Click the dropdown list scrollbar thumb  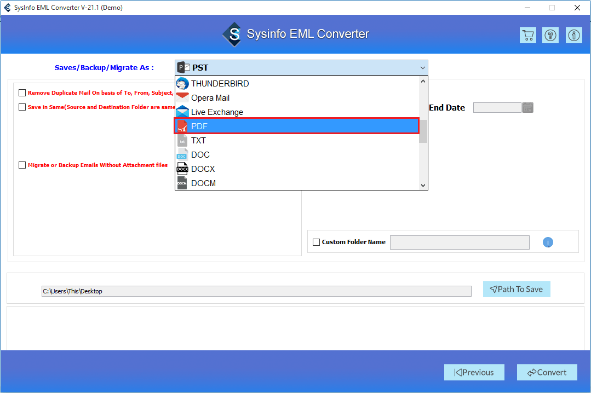pos(423,131)
